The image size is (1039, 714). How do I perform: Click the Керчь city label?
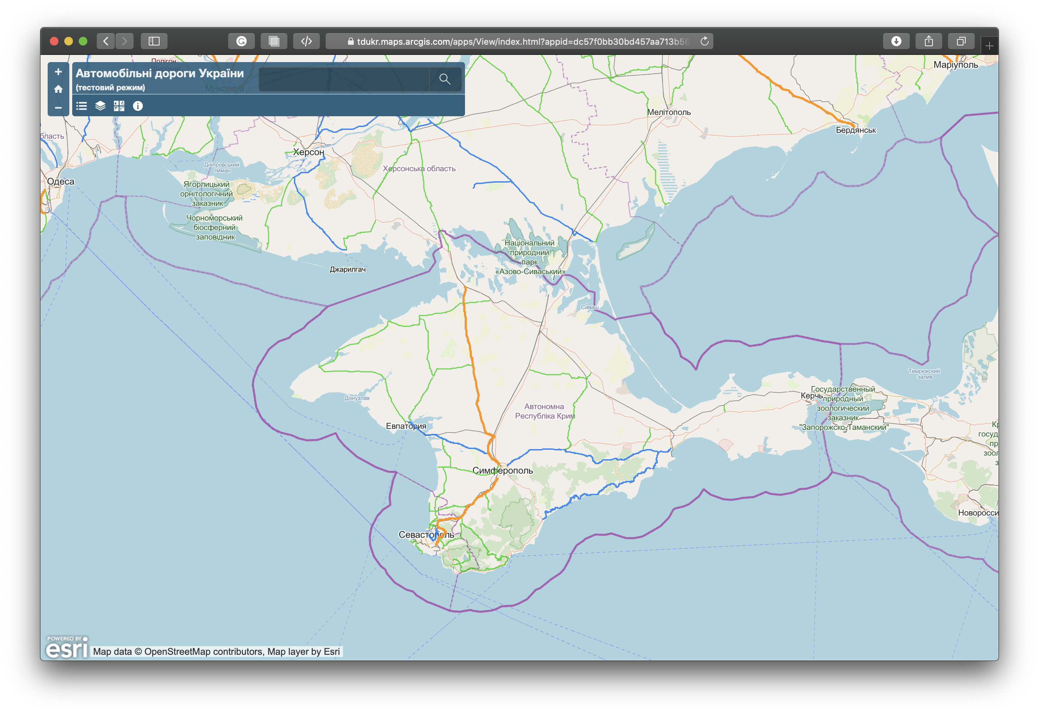(x=811, y=396)
